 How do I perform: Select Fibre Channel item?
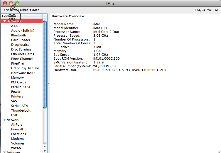point(22,59)
